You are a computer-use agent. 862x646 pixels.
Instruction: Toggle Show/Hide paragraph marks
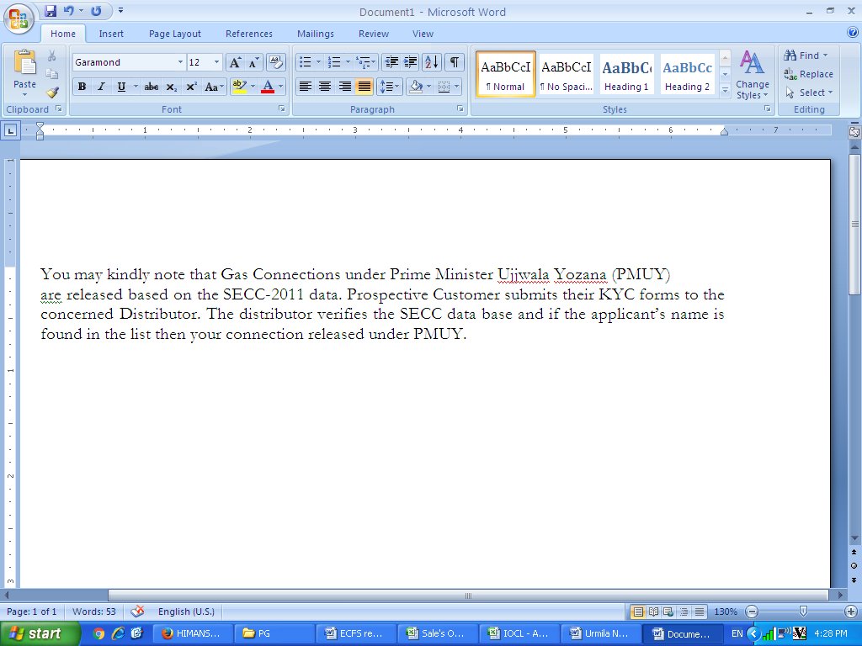pyautogui.click(x=454, y=62)
